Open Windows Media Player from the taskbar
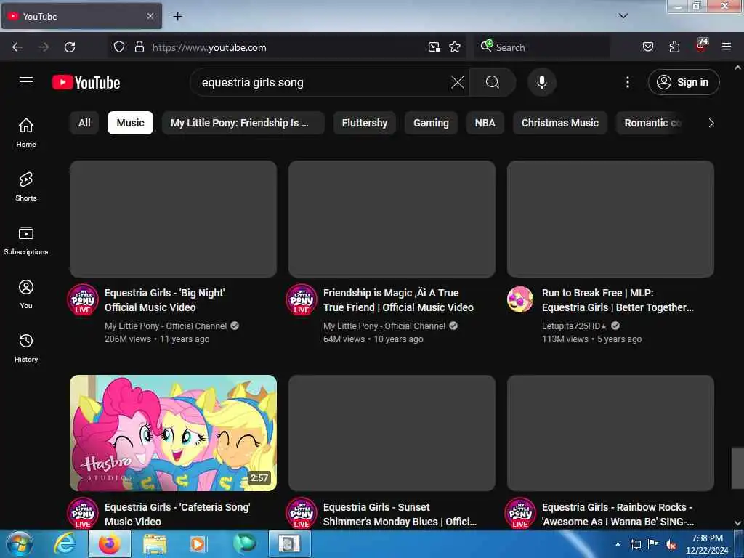This screenshot has height=558, width=744. [198, 544]
